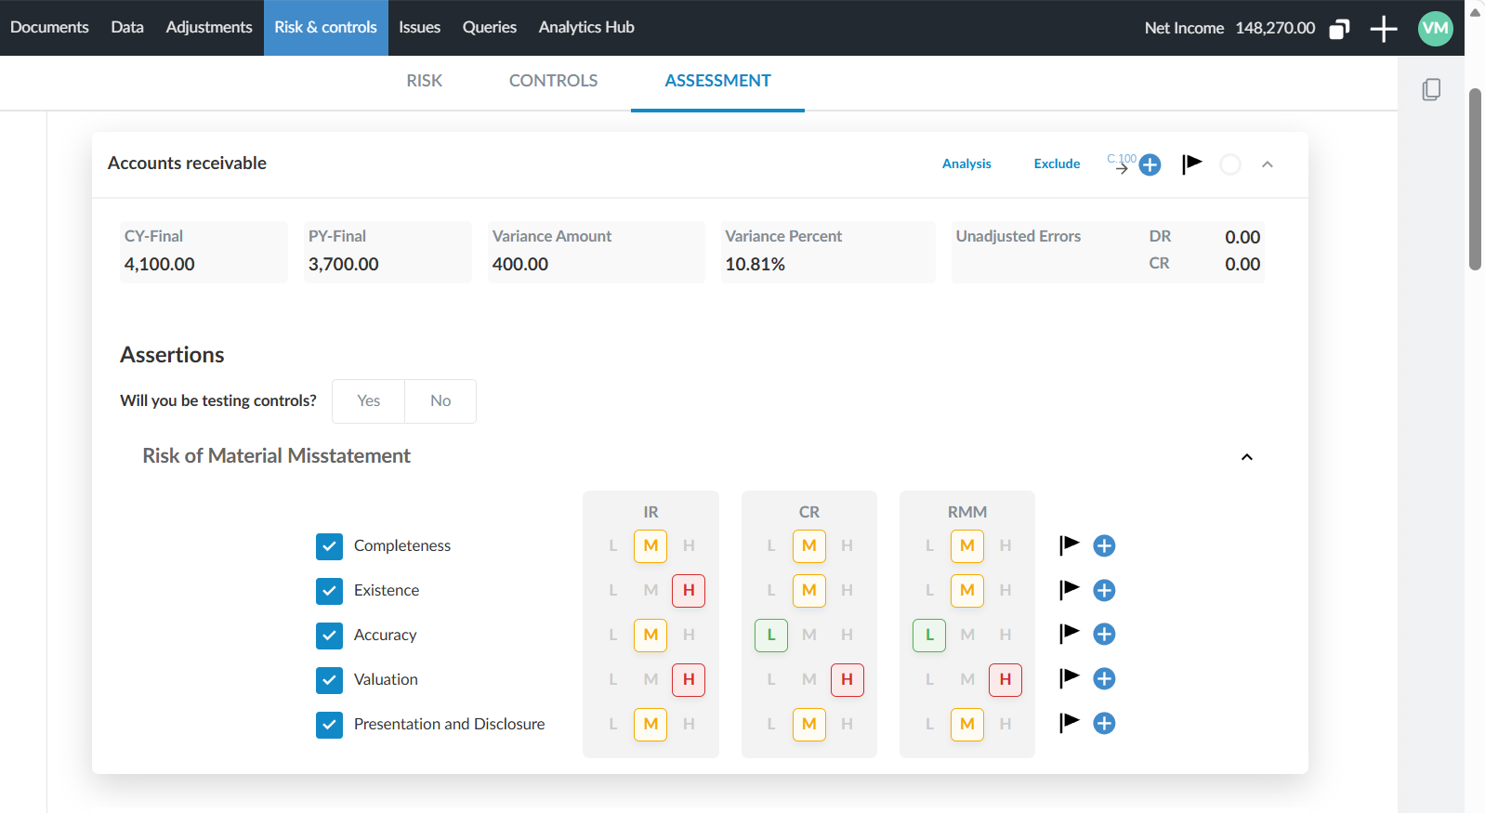Set Presentation and Disclosure RMM to High
1485x813 pixels.
[1005, 725]
